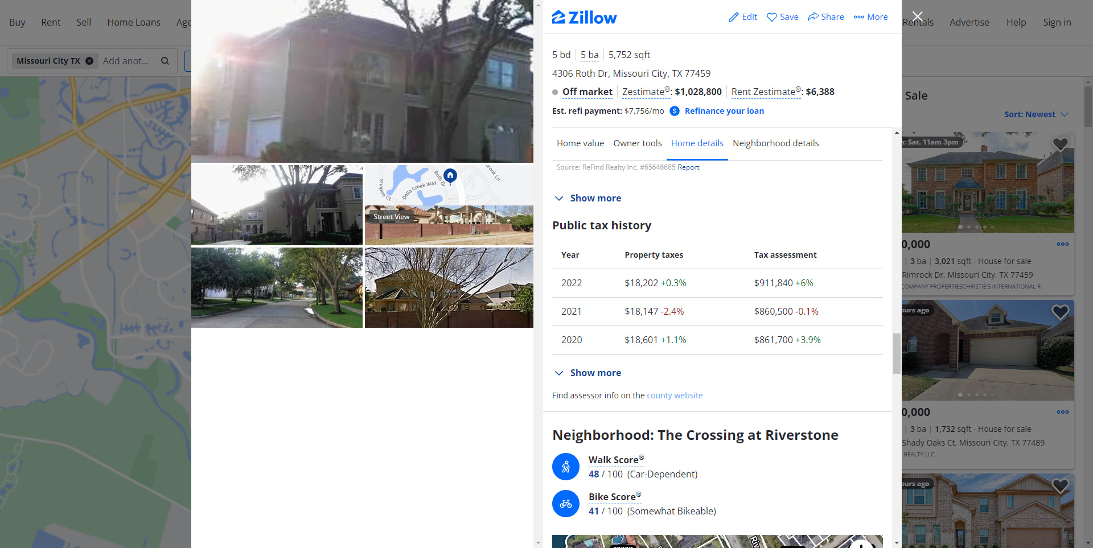
Task: Favorite the Shady Oaks Ct listing heart
Action: click(x=1060, y=312)
